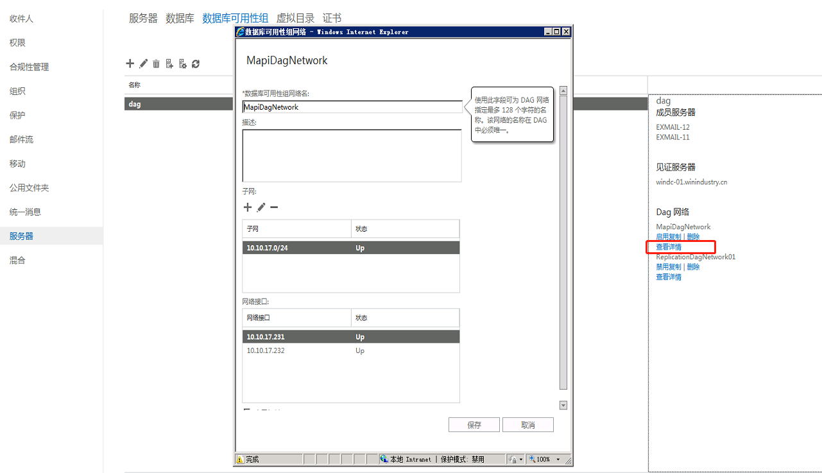Open 移动 in left navigation
This screenshot has width=822, height=473.
17,164
